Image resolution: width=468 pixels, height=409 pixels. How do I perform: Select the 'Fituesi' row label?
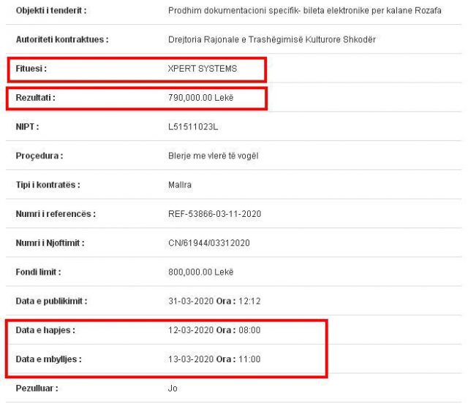click(31, 69)
